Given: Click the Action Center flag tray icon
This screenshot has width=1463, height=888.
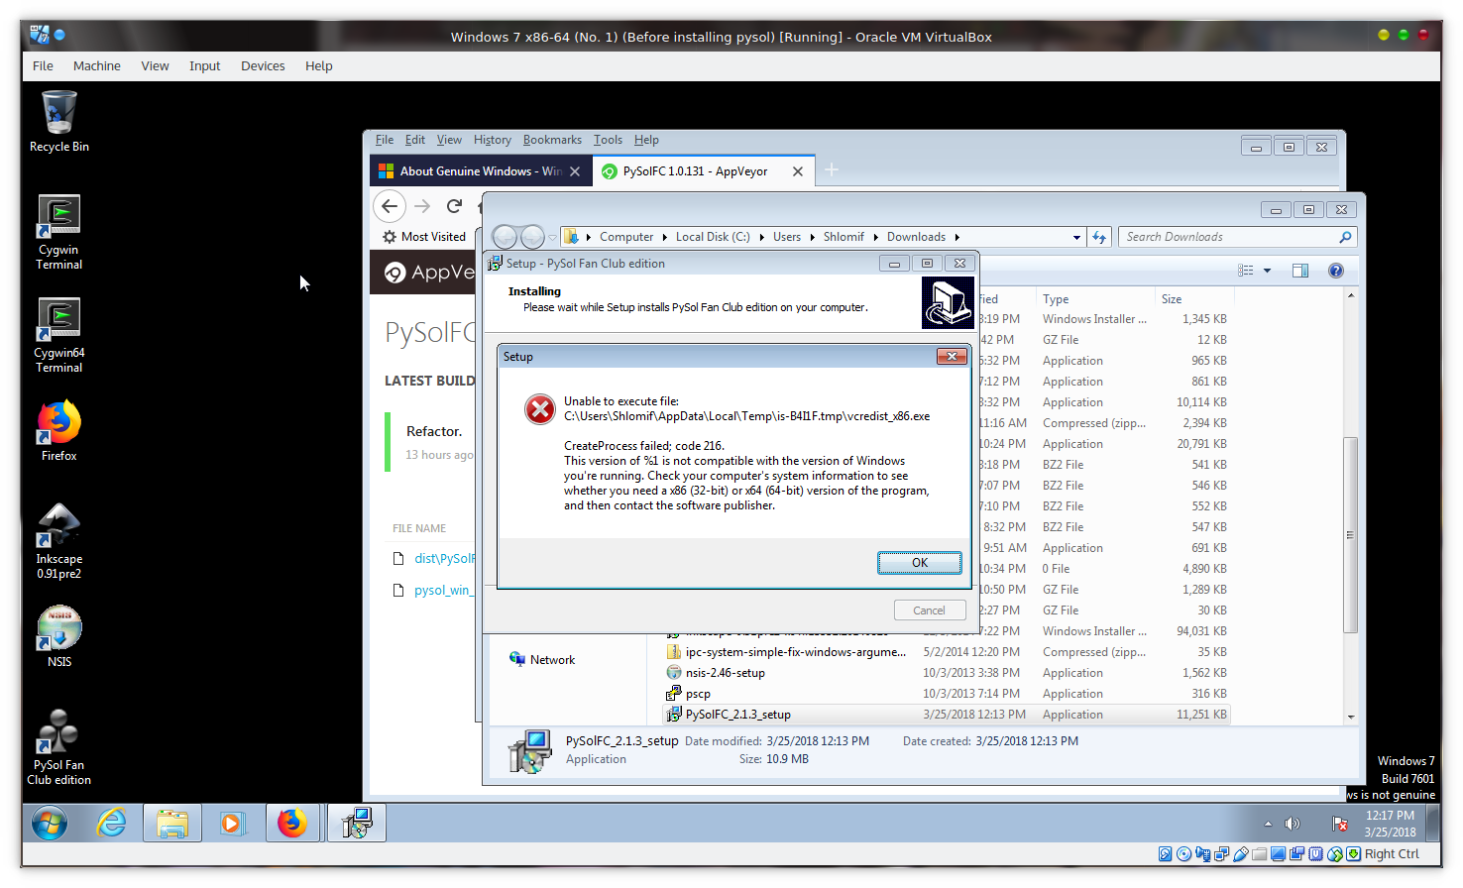Looking at the screenshot, I should click(x=1340, y=824).
